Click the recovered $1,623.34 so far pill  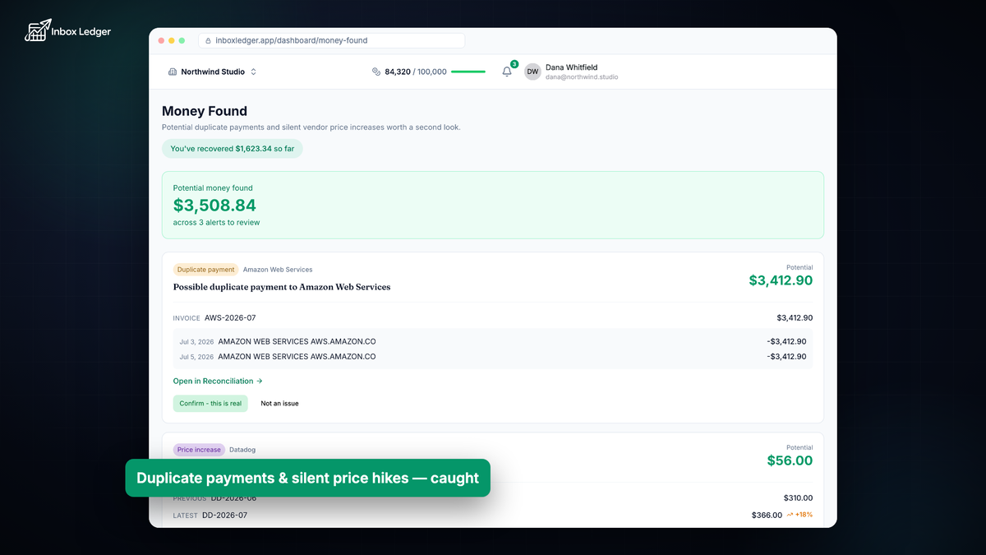(233, 149)
